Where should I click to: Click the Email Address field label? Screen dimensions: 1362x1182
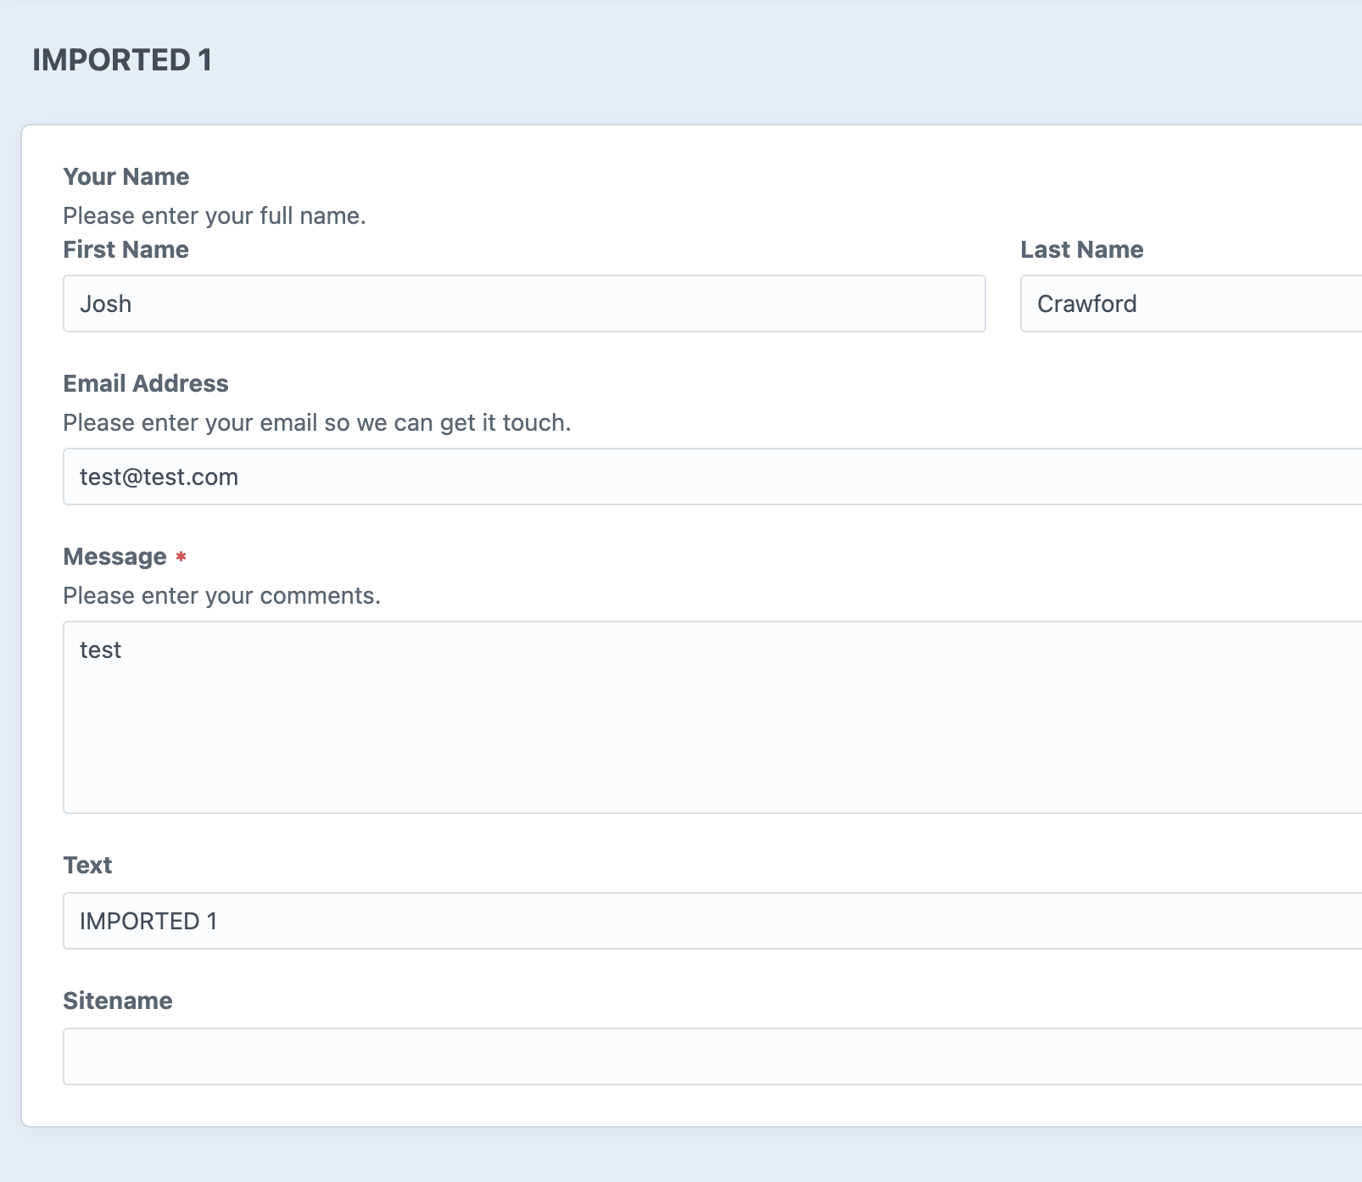coord(145,383)
